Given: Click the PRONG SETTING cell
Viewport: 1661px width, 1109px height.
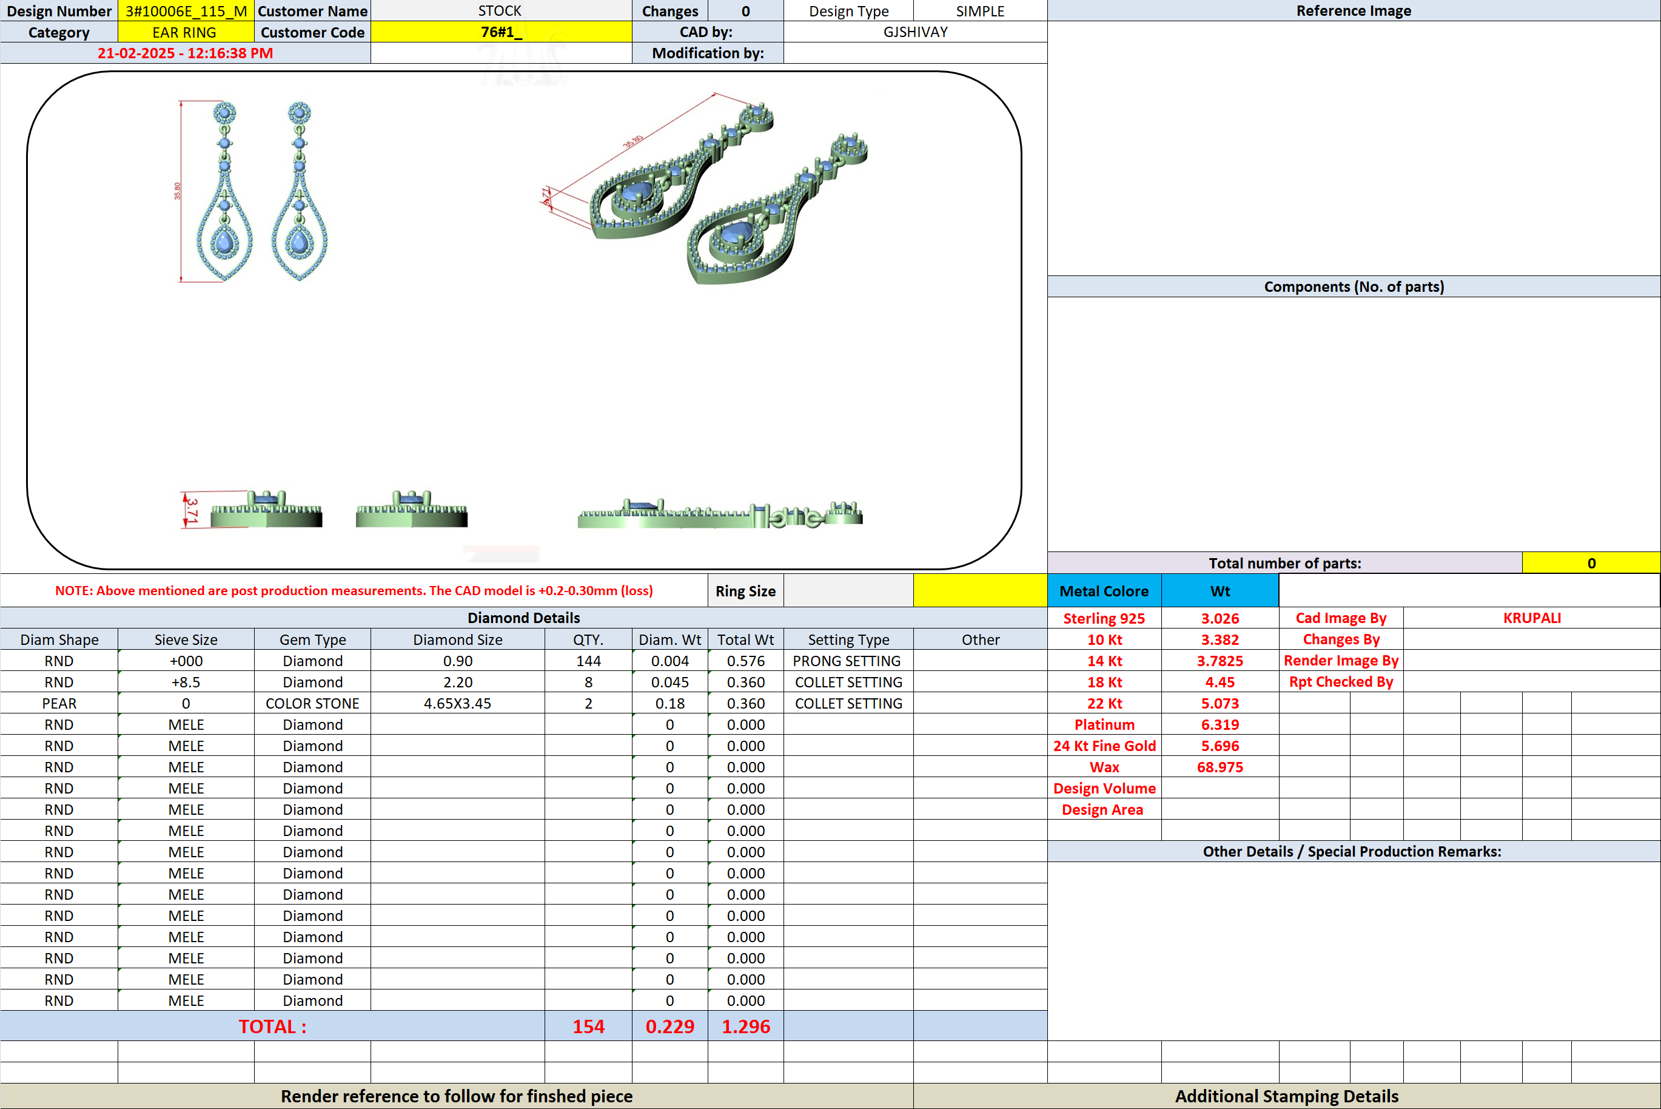Looking at the screenshot, I should 848,661.
